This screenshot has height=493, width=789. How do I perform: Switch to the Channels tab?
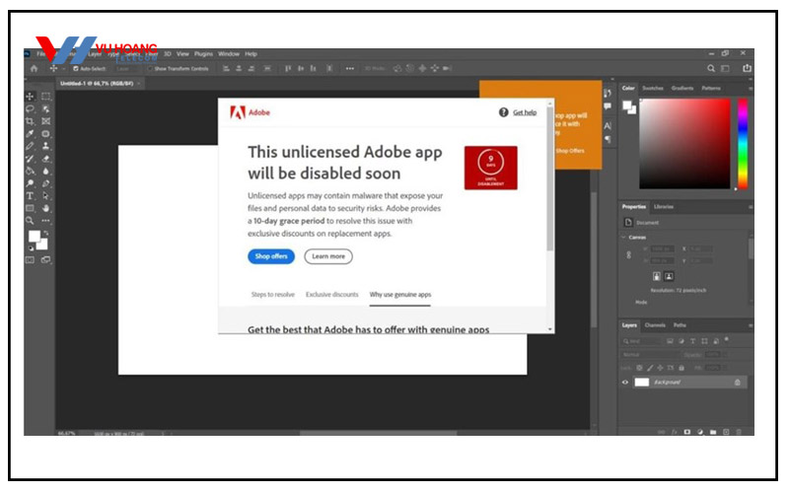pyautogui.click(x=655, y=325)
